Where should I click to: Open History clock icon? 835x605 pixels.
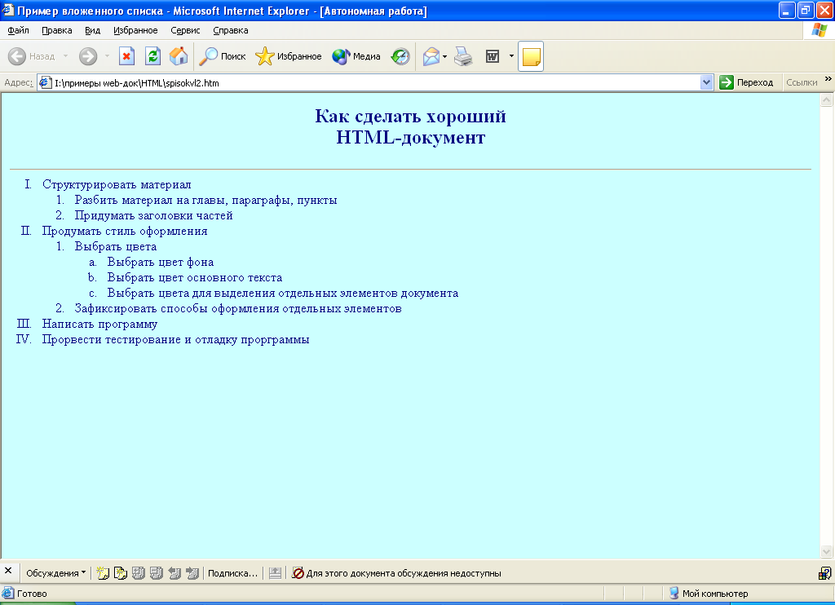click(400, 56)
